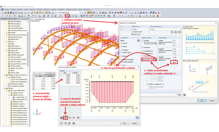Toggle the diagram view icon below the load graph

137,118
